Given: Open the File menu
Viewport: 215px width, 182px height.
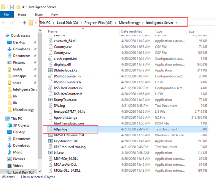Looking at the screenshot, I should pyautogui.click(x=6, y=15).
